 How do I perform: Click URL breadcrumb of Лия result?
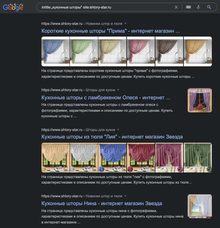coord(78,130)
